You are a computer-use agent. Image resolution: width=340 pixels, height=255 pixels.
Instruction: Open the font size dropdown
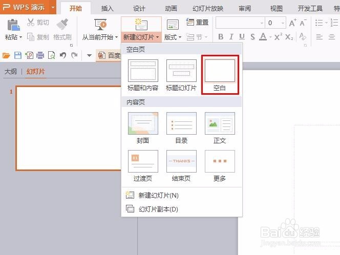(x=283, y=23)
